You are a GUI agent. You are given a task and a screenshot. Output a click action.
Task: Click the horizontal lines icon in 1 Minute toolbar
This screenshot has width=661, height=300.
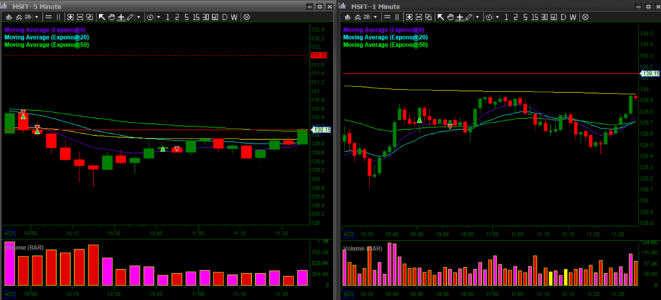[x=387, y=16]
